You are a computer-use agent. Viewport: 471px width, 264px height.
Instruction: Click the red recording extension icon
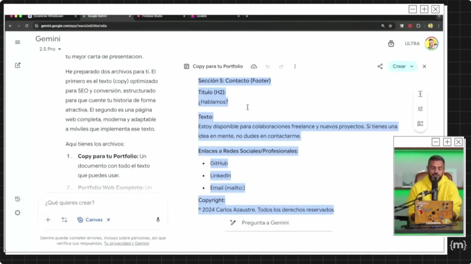tap(410, 26)
